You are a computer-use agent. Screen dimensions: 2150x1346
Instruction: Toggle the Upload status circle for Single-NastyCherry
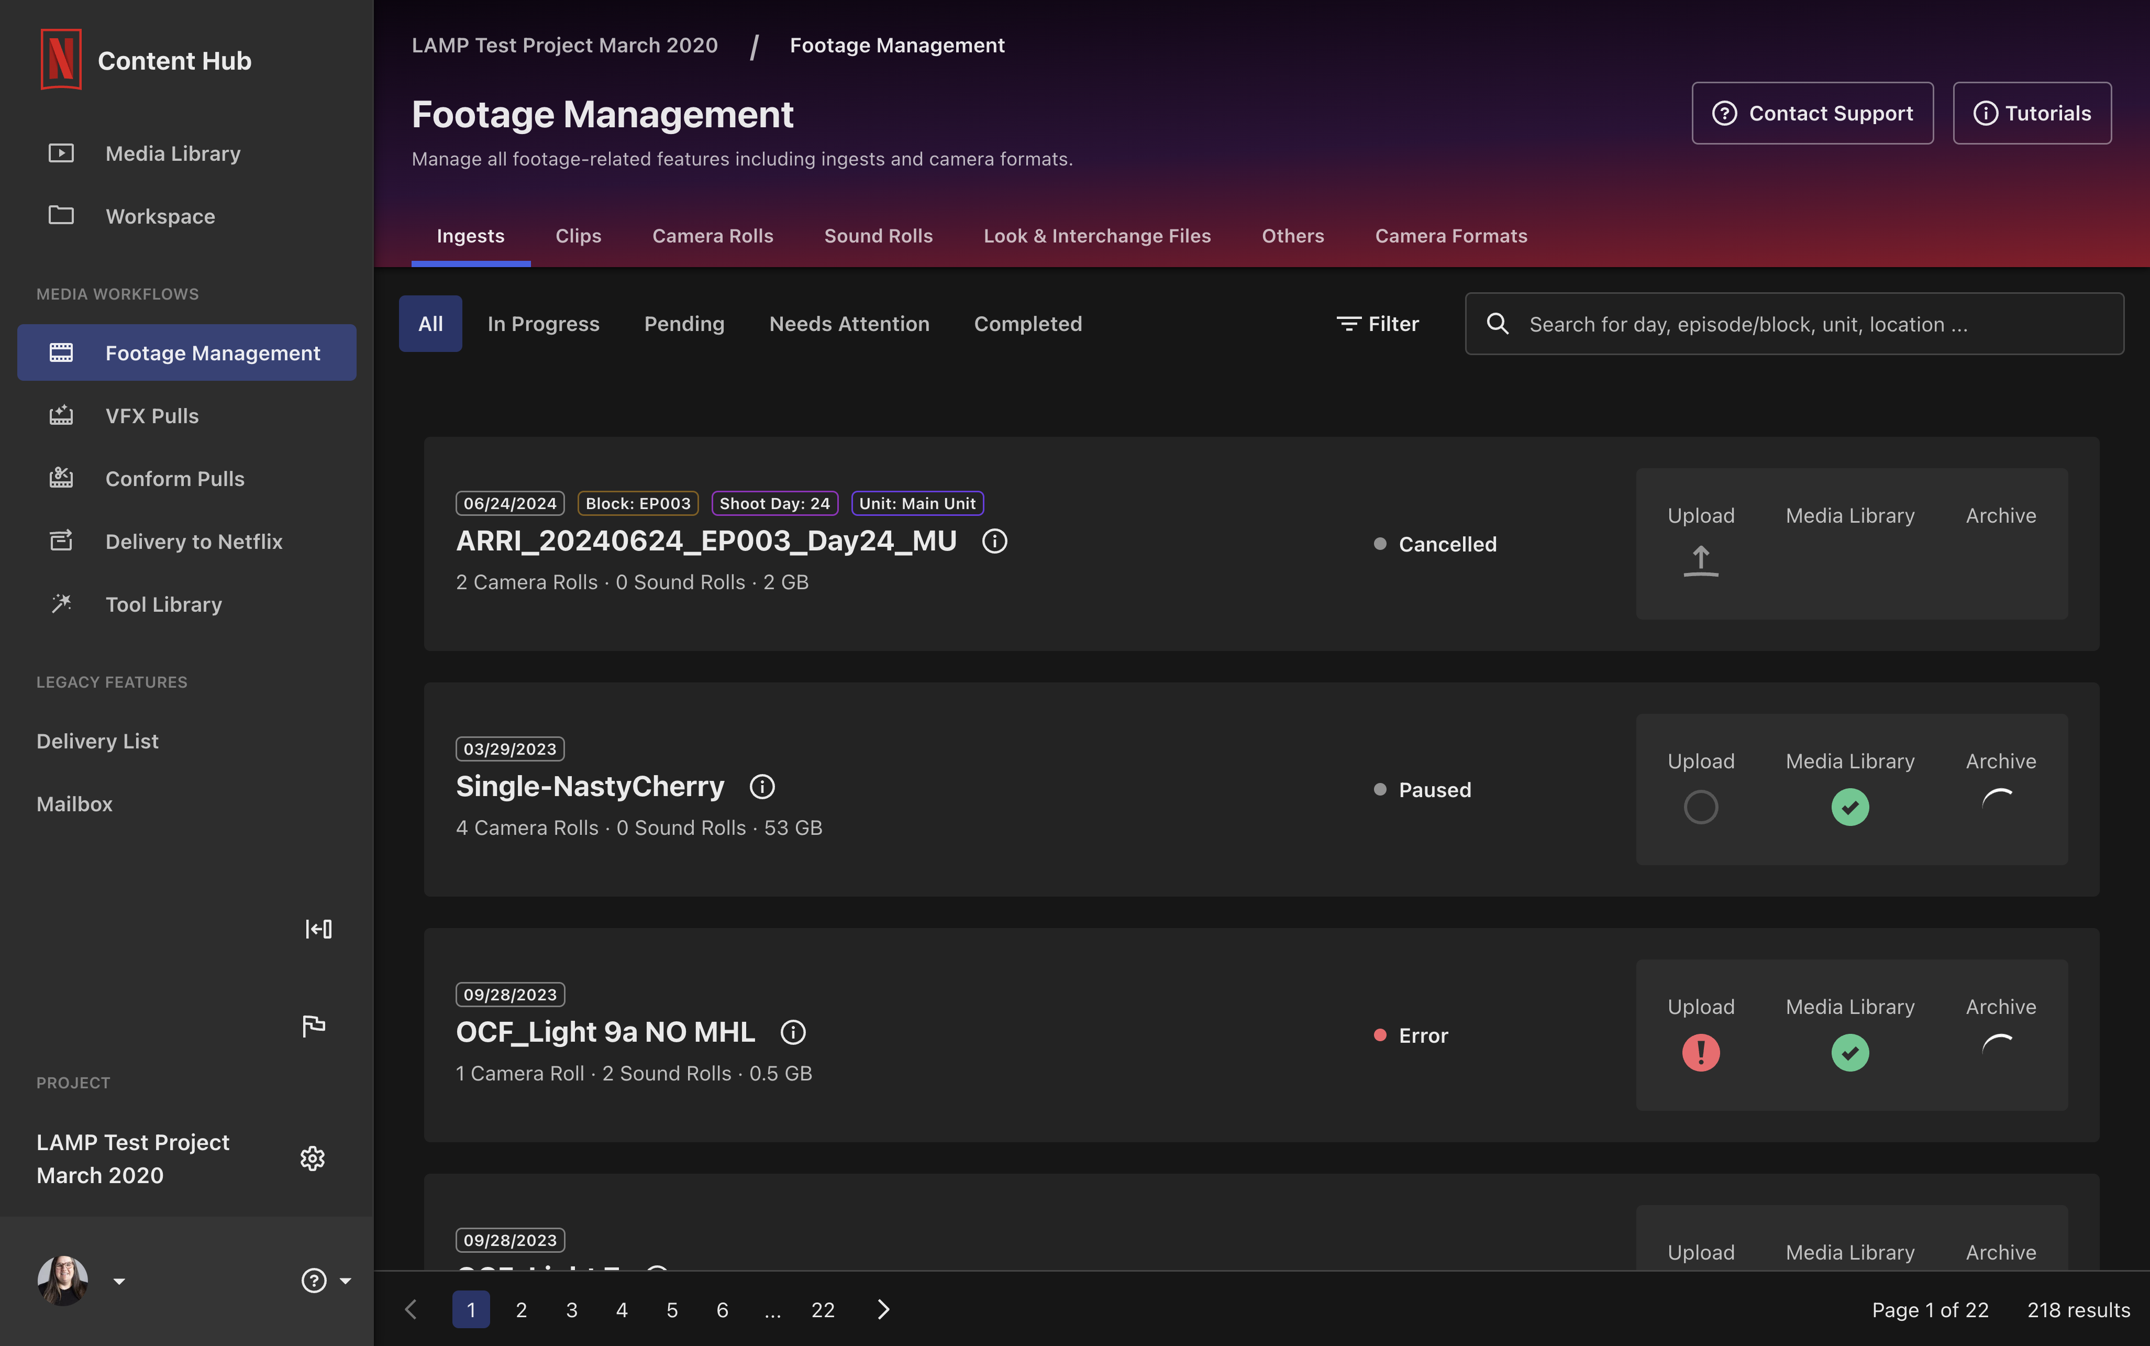pos(1700,807)
